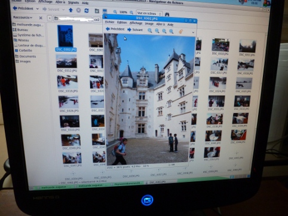Select the DSC_0312.JPG mountain thumbnail
Screen dimensions: 288x216
pyautogui.click(x=66, y=62)
